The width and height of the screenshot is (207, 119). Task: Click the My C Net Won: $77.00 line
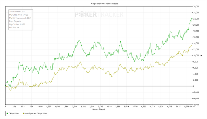[x=19, y=15]
